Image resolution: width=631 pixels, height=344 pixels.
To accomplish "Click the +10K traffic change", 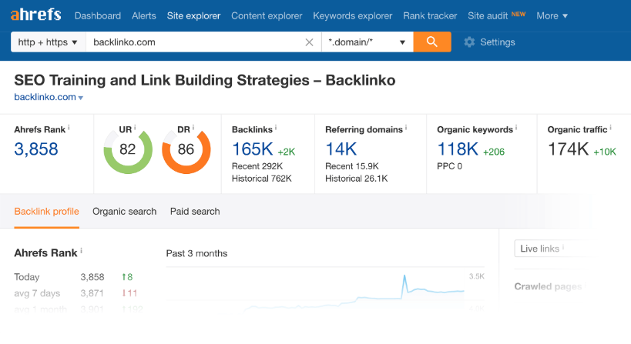I will pos(605,152).
